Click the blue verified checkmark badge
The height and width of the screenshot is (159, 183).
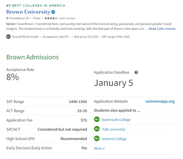coord(53,12)
